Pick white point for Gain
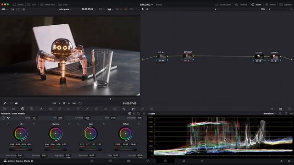Screen dimensions: 294x165 point(78,124)
